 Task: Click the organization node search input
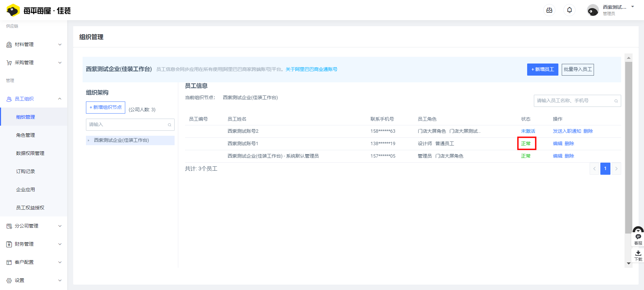tap(130, 125)
